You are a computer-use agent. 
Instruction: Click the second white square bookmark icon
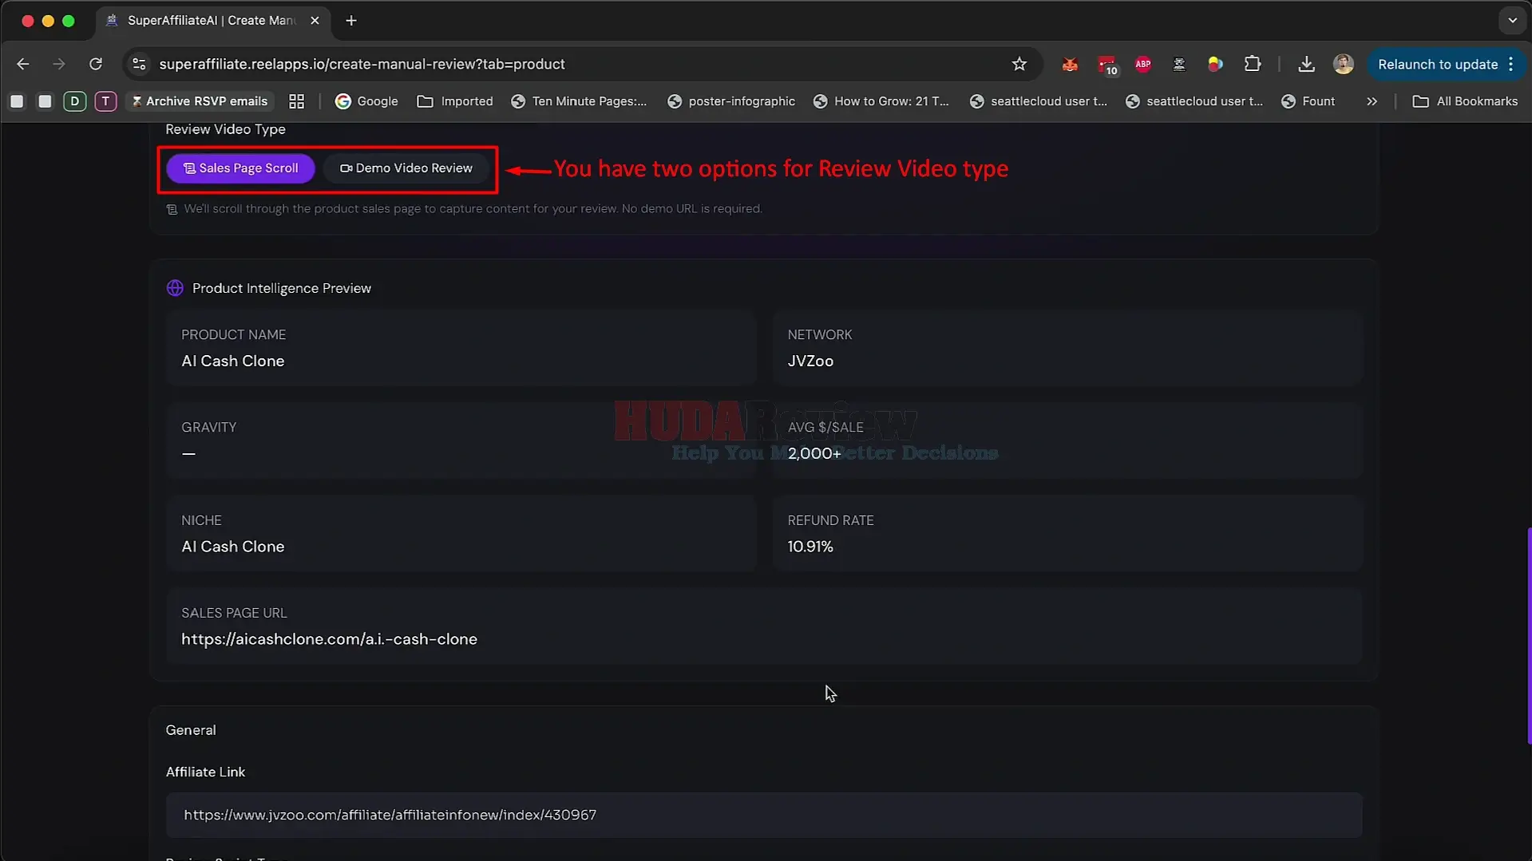(x=45, y=101)
